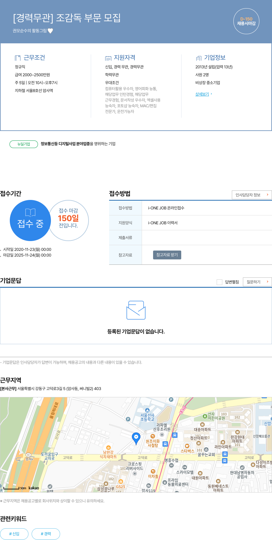Screen dimensions: 272x540
Task: Click the 대송아파트 apartment marker on map
Action: 202,425
